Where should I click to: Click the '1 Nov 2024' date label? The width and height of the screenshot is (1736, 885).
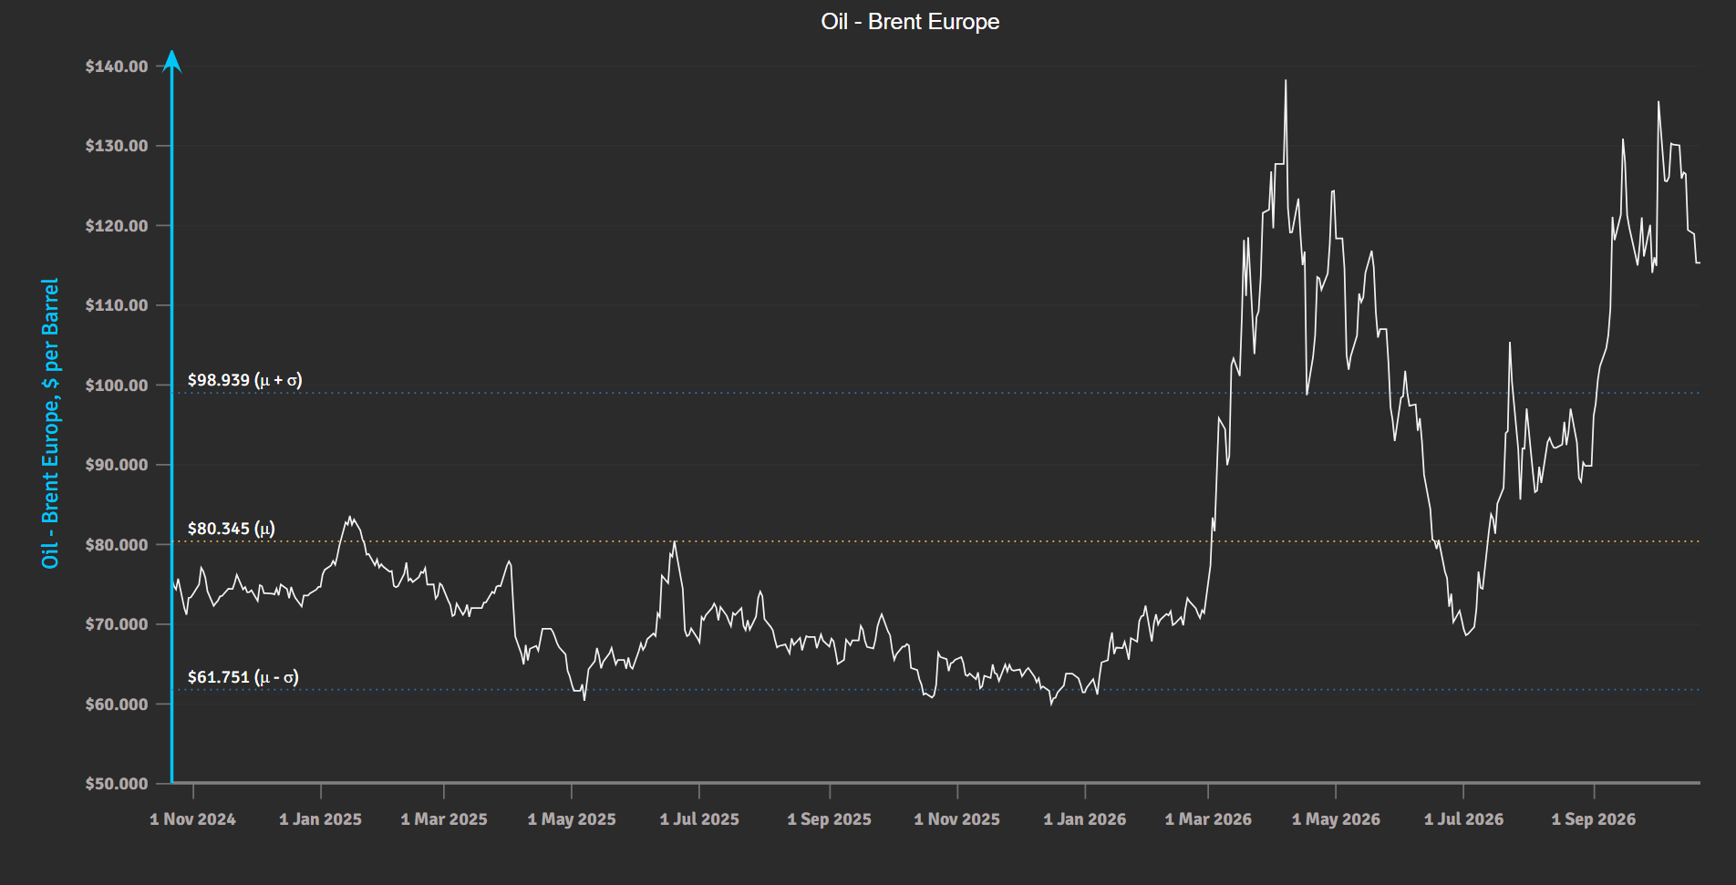click(192, 819)
